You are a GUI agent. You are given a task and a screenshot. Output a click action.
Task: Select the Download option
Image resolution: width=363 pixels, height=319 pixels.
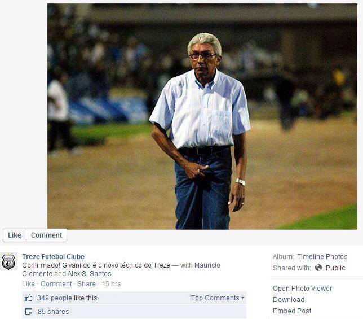(x=289, y=300)
